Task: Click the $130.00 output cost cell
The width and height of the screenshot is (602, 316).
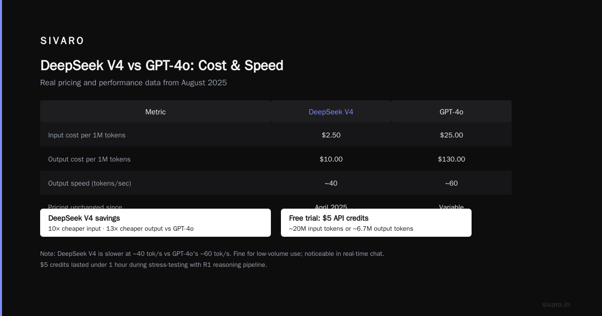Action: [x=452, y=159]
